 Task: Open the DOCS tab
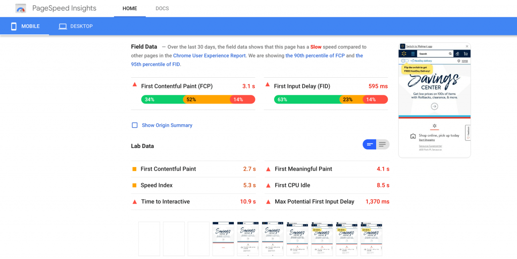click(162, 9)
